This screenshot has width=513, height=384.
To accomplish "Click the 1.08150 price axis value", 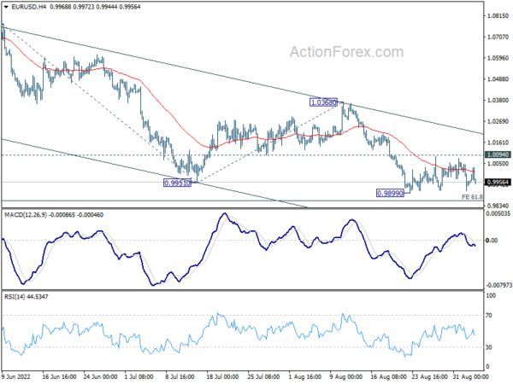I will (498, 15).
